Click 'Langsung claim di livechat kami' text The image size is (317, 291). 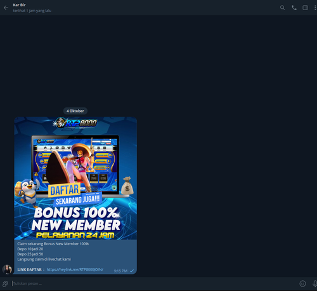click(44, 259)
